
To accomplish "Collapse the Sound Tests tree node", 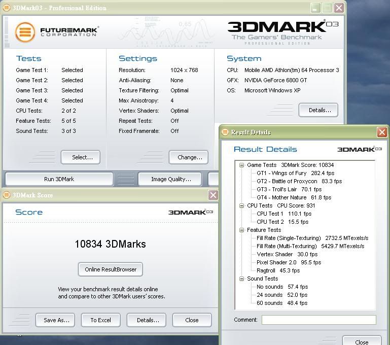I will click(241, 279).
